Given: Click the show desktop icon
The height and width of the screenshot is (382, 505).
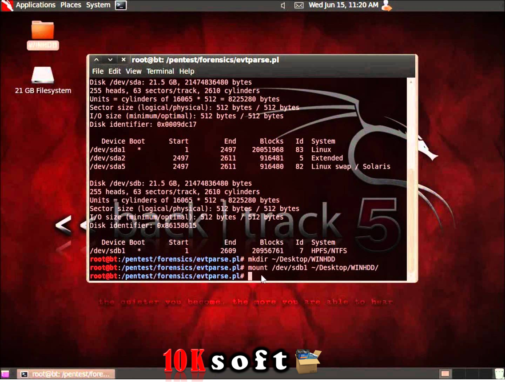Looking at the screenshot, I should click(x=5, y=374).
